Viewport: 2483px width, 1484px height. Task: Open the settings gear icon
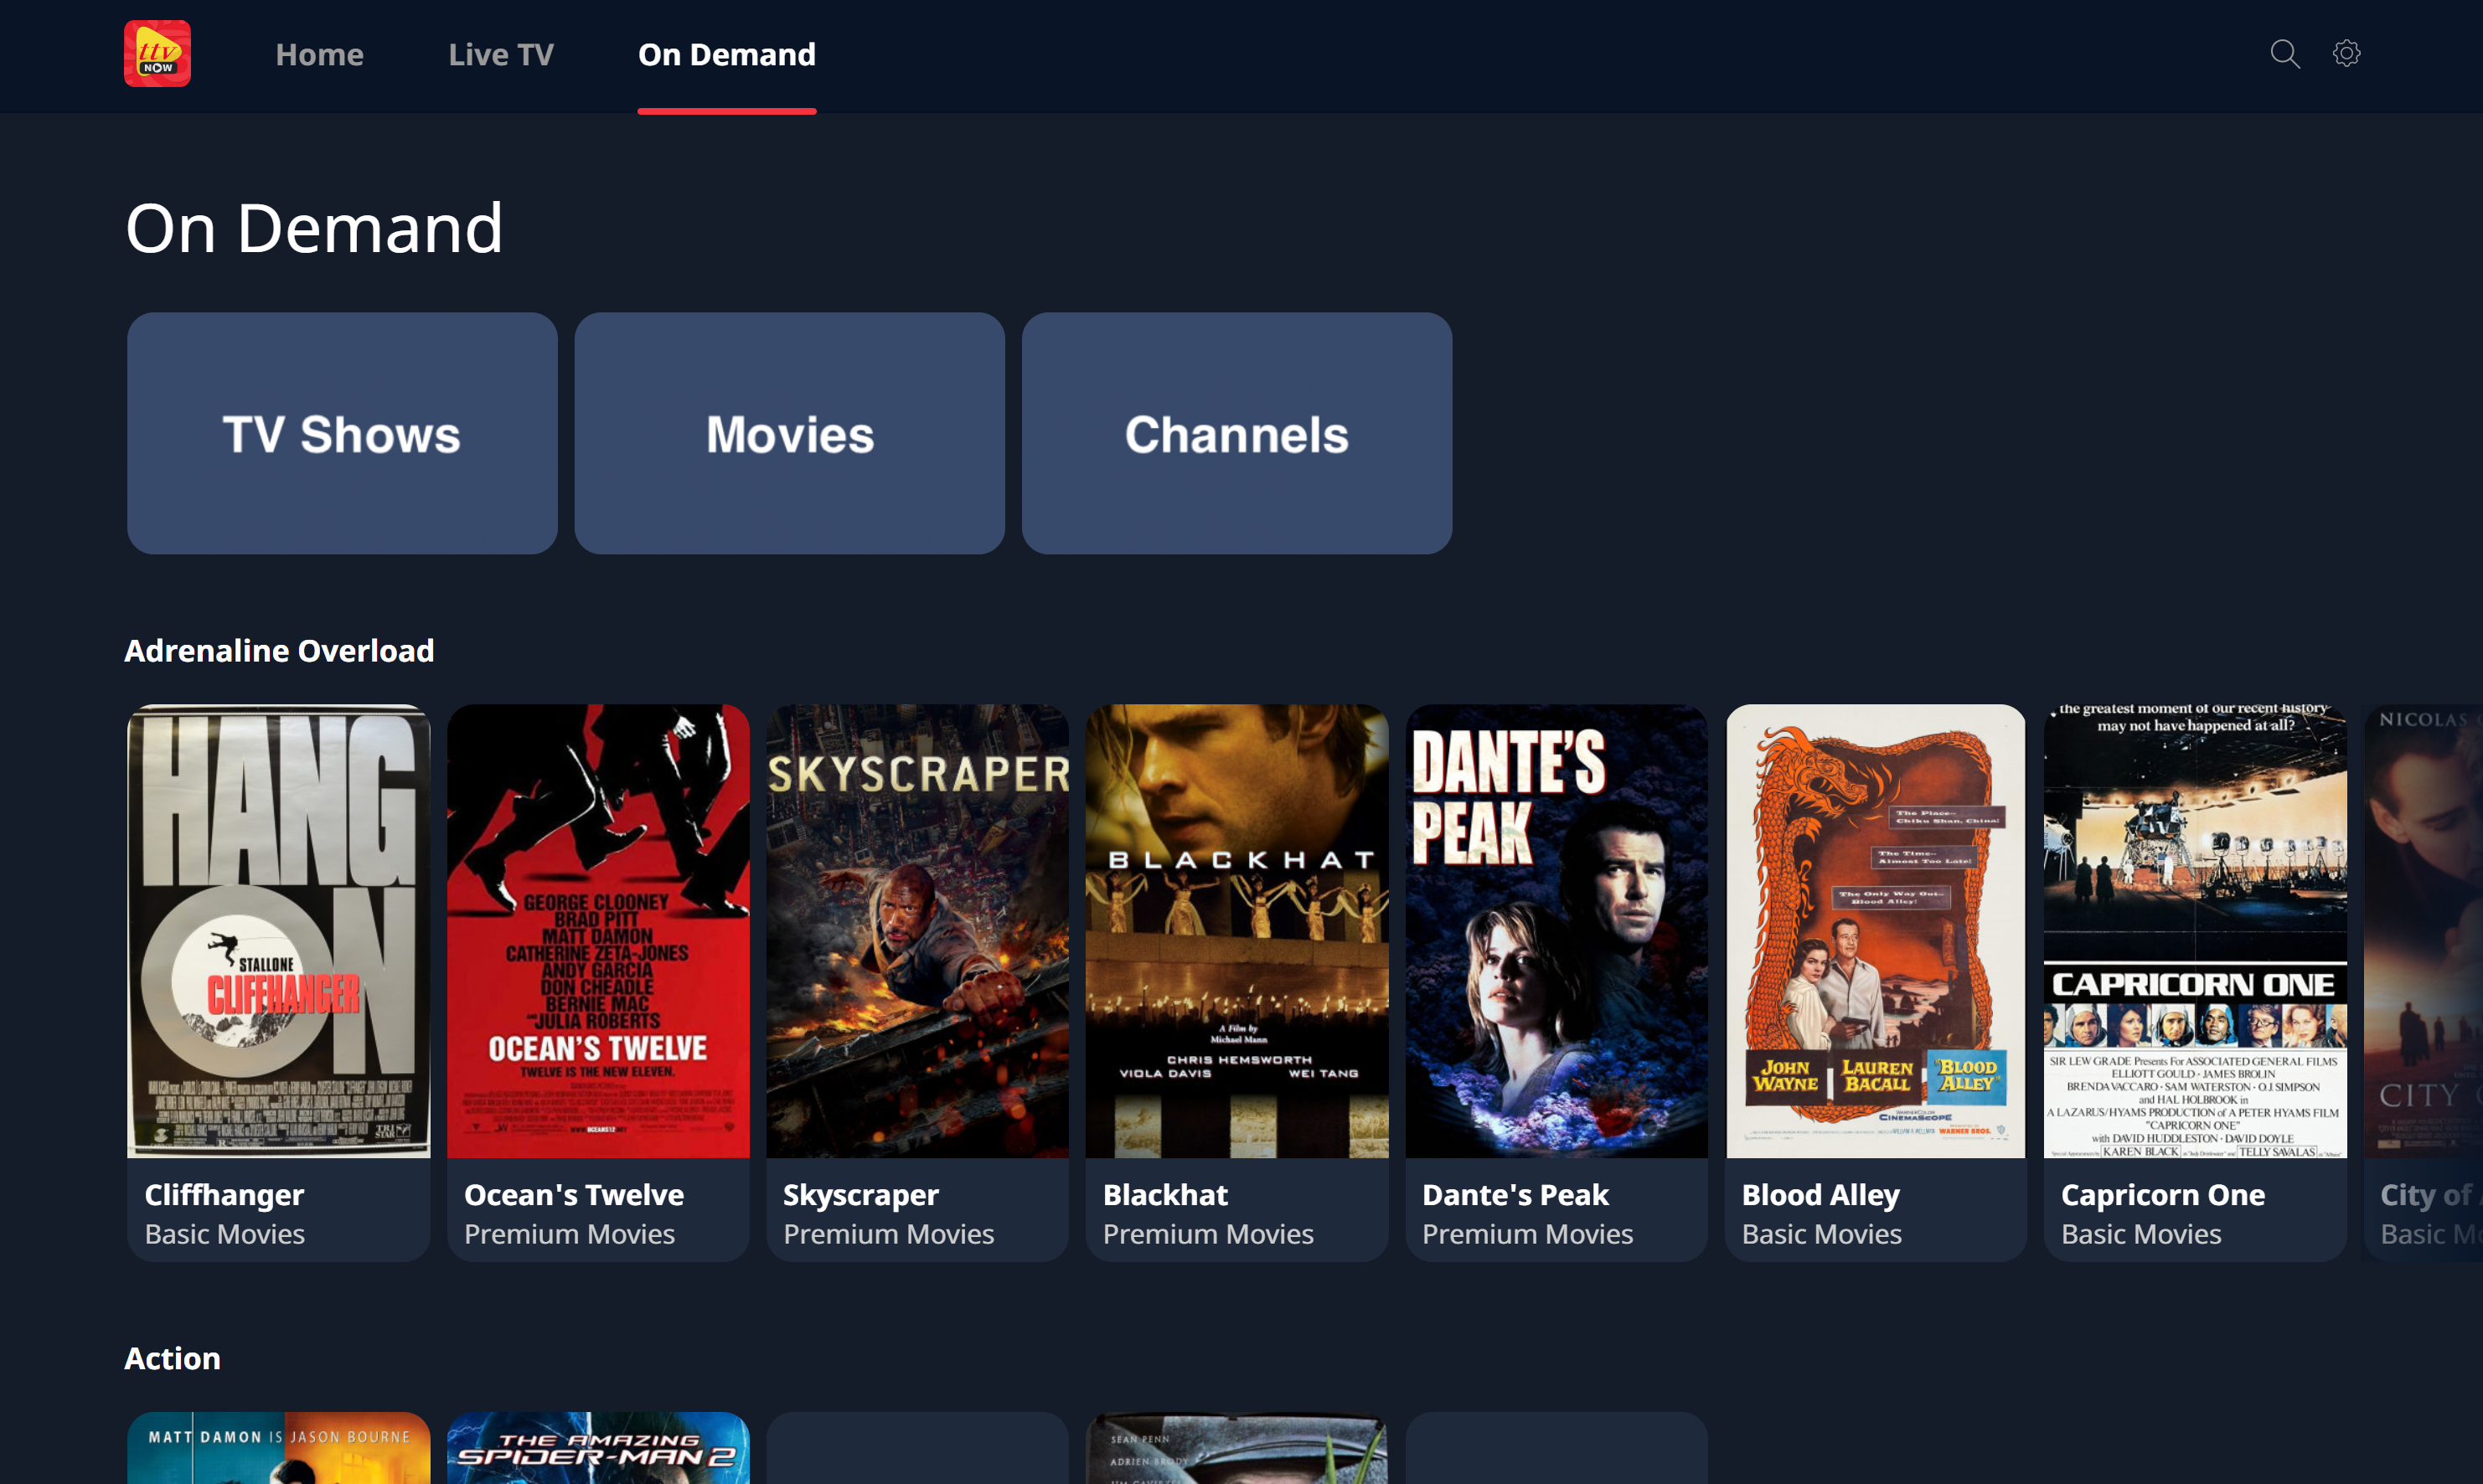pyautogui.click(x=2346, y=54)
